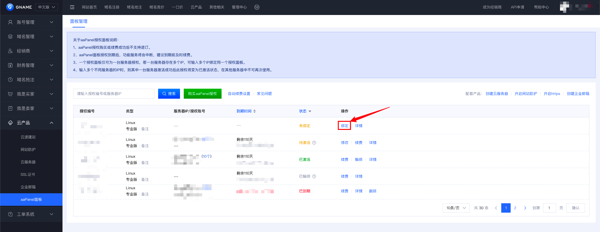Click the reseller icon in sidebar
Viewport: 600px width, 232px height.
coord(10,51)
